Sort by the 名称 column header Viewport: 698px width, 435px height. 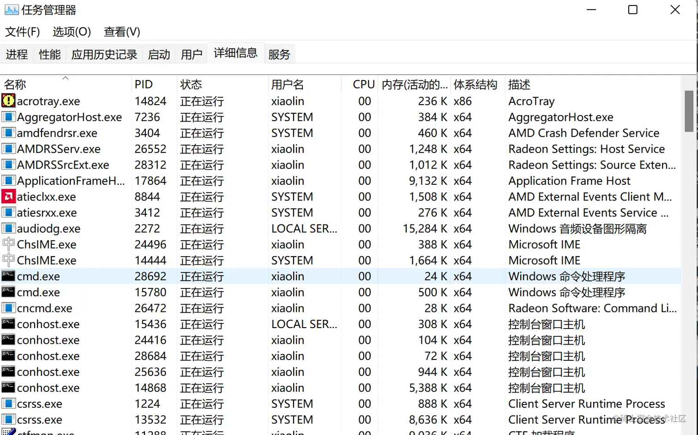[x=66, y=84]
